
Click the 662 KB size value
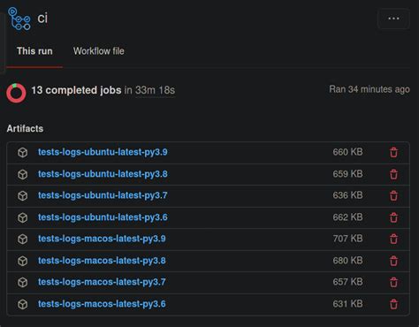coord(347,217)
